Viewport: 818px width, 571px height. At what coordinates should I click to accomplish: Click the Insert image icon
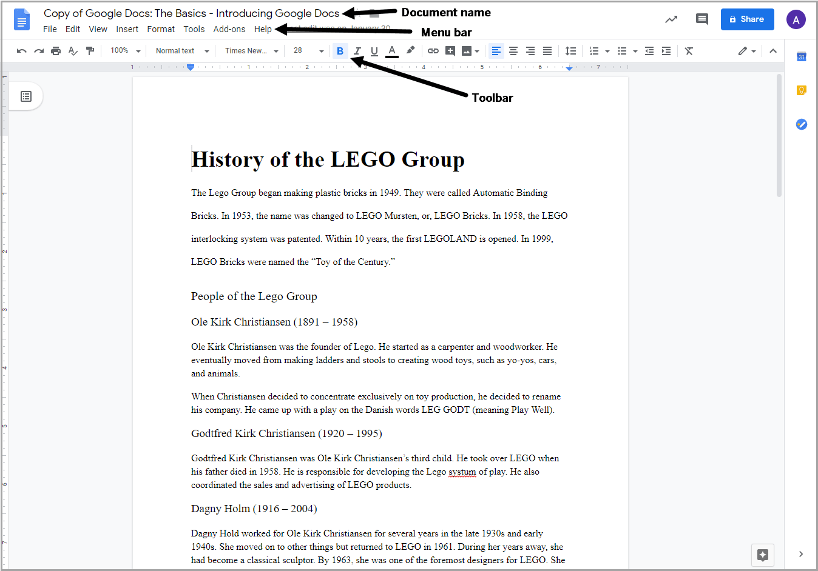tap(467, 51)
